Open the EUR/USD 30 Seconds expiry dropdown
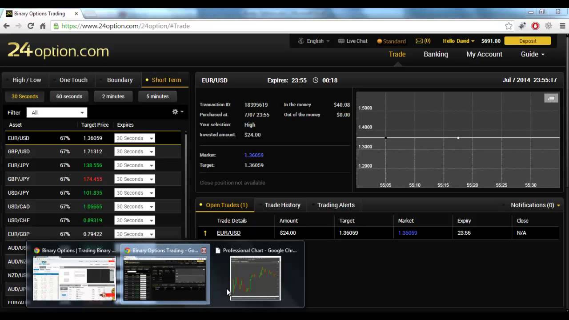569x320 pixels. point(134,138)
